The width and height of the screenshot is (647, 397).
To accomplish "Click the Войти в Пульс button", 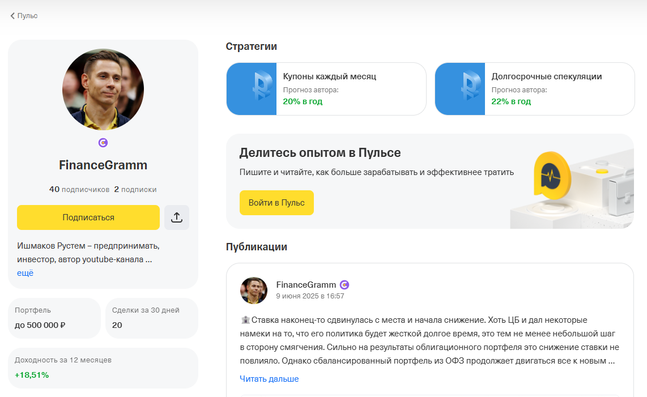I will pyautogui.click(x=276, y=203).
